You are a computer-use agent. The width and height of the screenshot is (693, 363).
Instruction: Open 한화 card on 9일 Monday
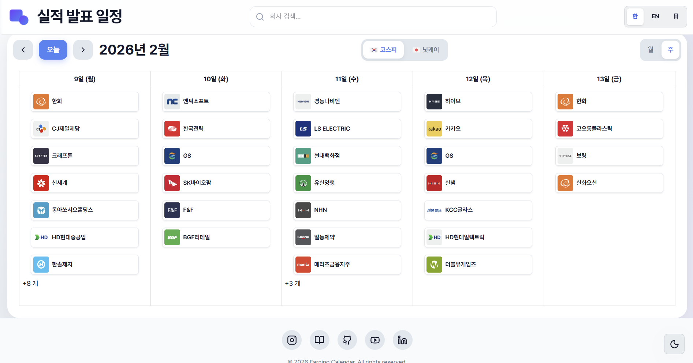click(x=85, y=101)
